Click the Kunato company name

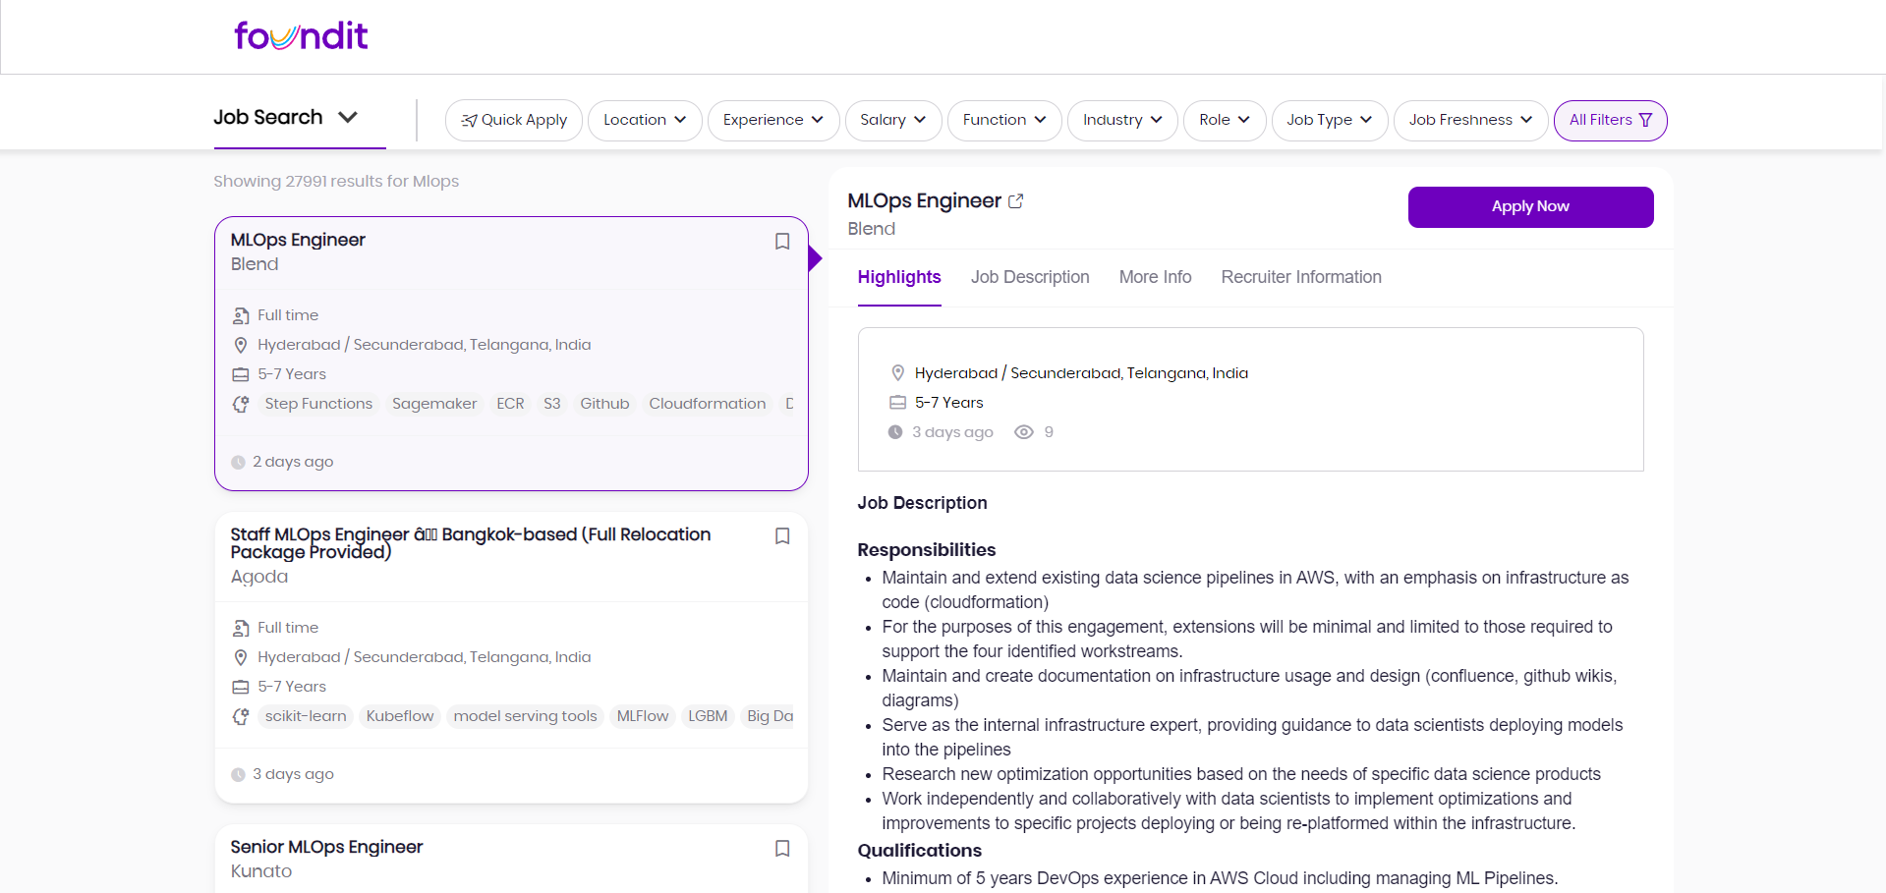click(x=261, y=871)
